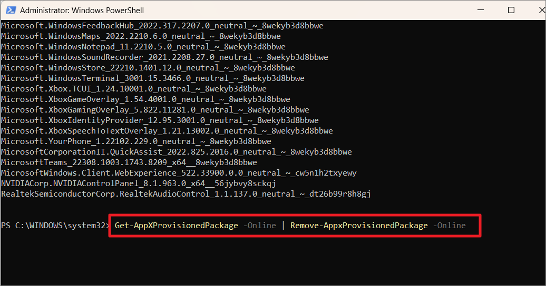The image size is (546, 286).
Task: Click the PowerShell icon in title bar
Action: (11, 10)
